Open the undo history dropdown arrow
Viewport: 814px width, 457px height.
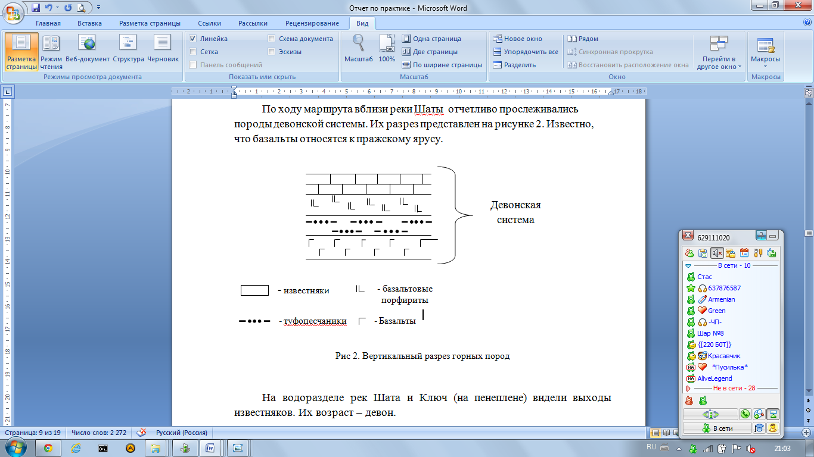[57, 8]
